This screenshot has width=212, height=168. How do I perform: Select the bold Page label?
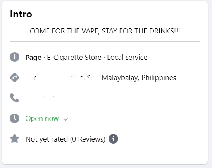[33, 58]
